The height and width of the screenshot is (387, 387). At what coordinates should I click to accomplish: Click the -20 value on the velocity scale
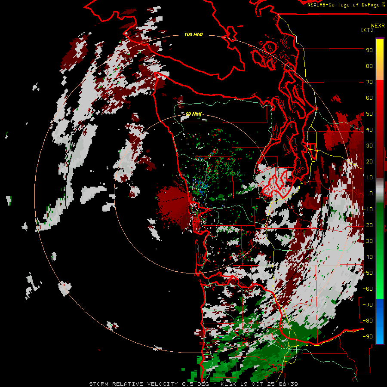point(368,225)
